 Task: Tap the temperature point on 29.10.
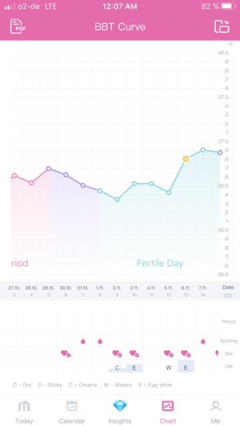[x=49, y=168]
